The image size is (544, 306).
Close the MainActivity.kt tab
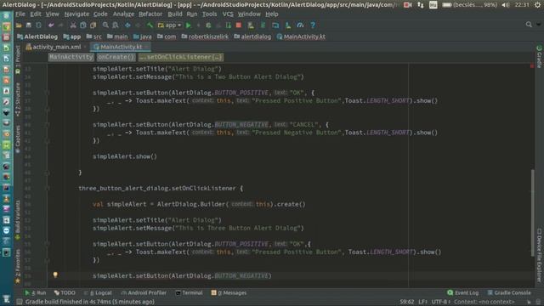pyautogui.click(x=147, y=47)
